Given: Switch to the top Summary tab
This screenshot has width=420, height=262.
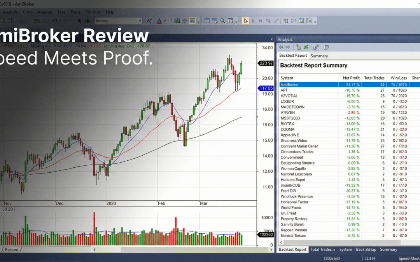Looking at the screenshot, I should click(319, 56).
